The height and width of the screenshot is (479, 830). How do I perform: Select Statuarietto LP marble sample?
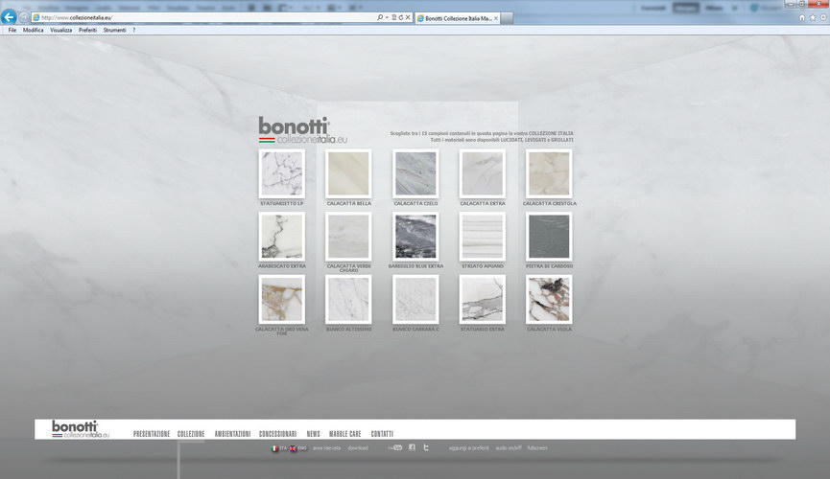tap(281, 174)
